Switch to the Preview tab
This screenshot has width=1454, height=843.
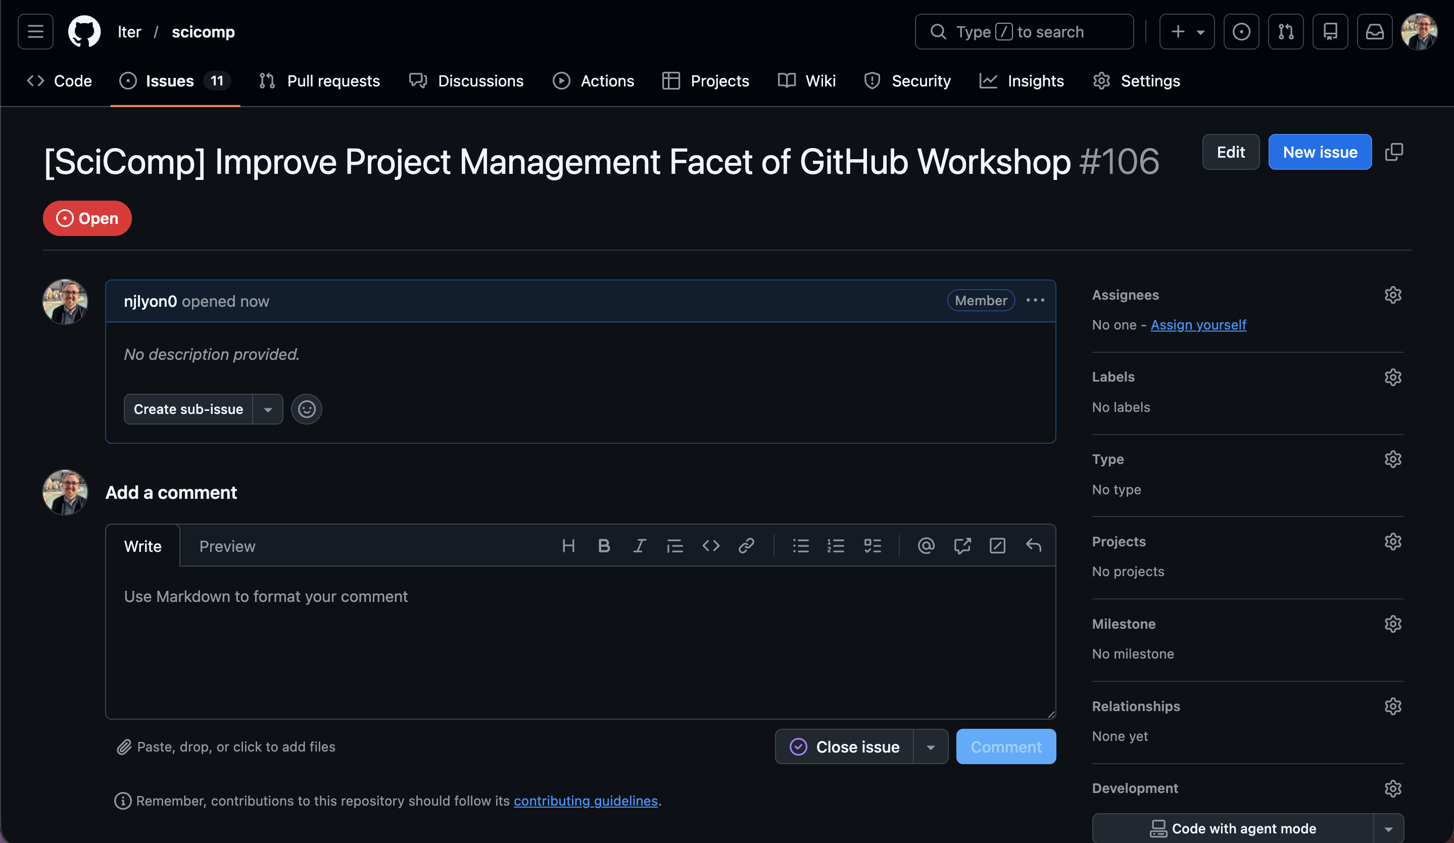[227, 546]
